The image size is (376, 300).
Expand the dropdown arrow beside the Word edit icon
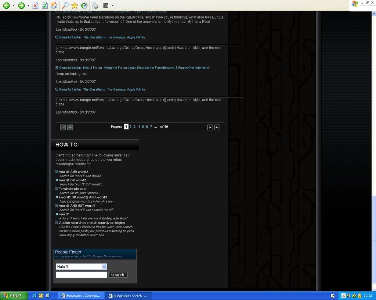(112, 5)
